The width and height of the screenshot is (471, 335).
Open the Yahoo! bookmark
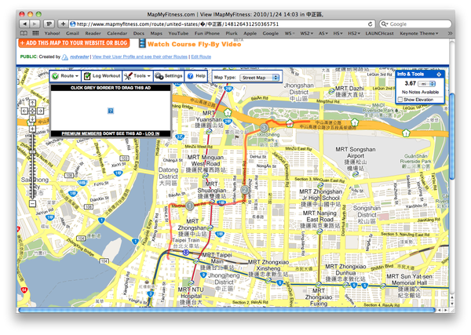point(53,33)
